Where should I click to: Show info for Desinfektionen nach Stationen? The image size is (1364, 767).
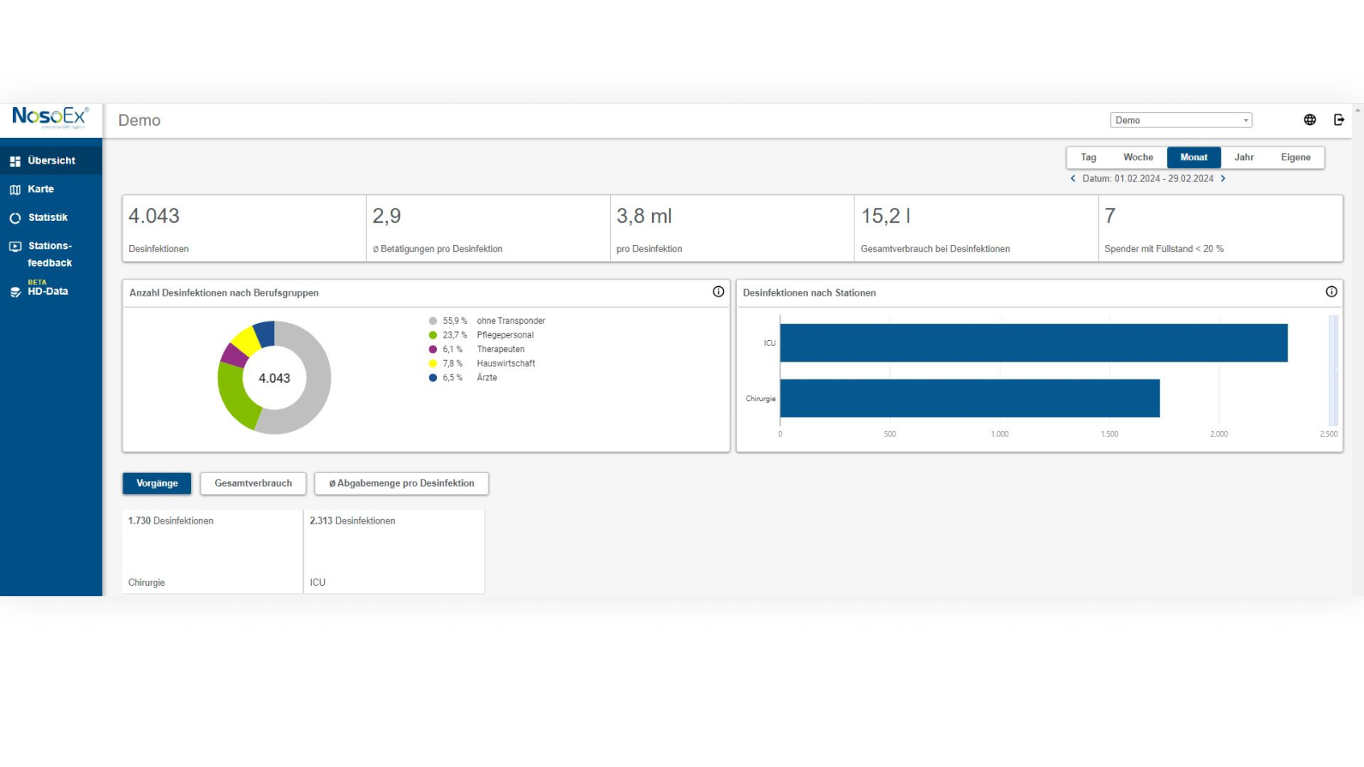1331,292
